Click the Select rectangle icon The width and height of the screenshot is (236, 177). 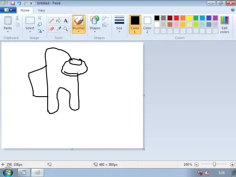(30, 20)
